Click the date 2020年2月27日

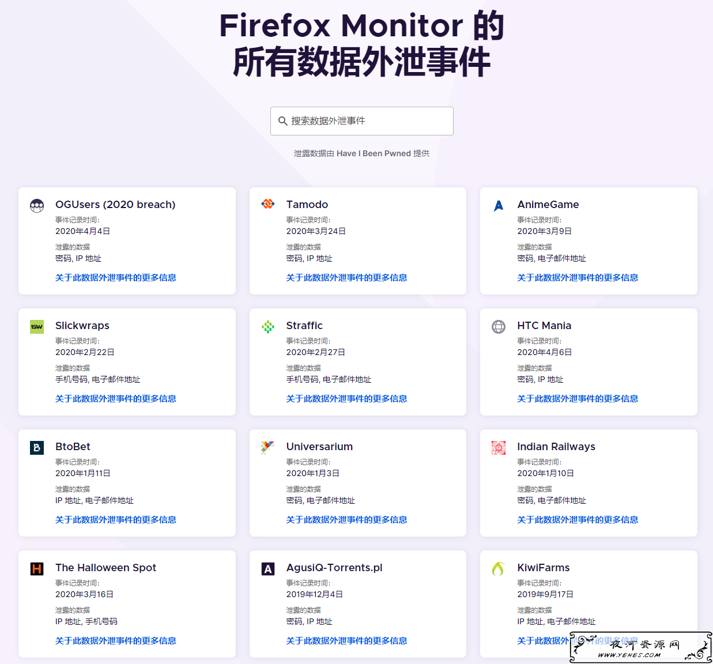tap(316, 352)
